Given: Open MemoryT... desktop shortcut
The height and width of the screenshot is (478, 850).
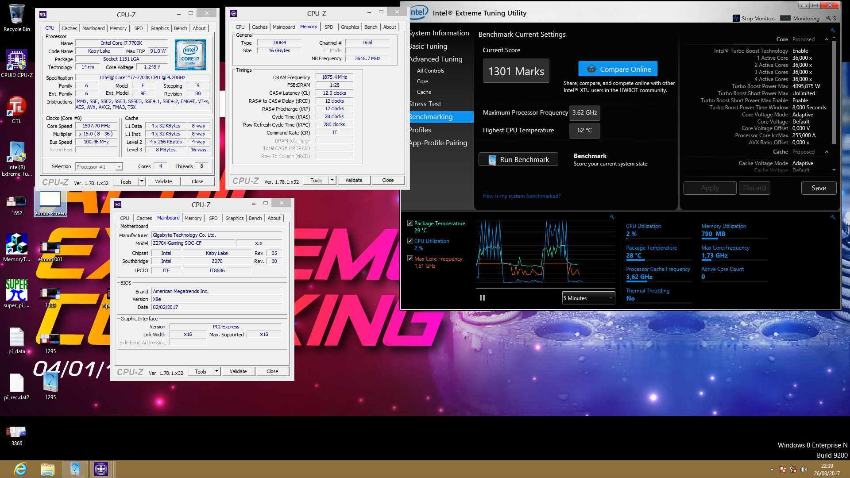Looking at the screenshot, I should coord(16,248).
